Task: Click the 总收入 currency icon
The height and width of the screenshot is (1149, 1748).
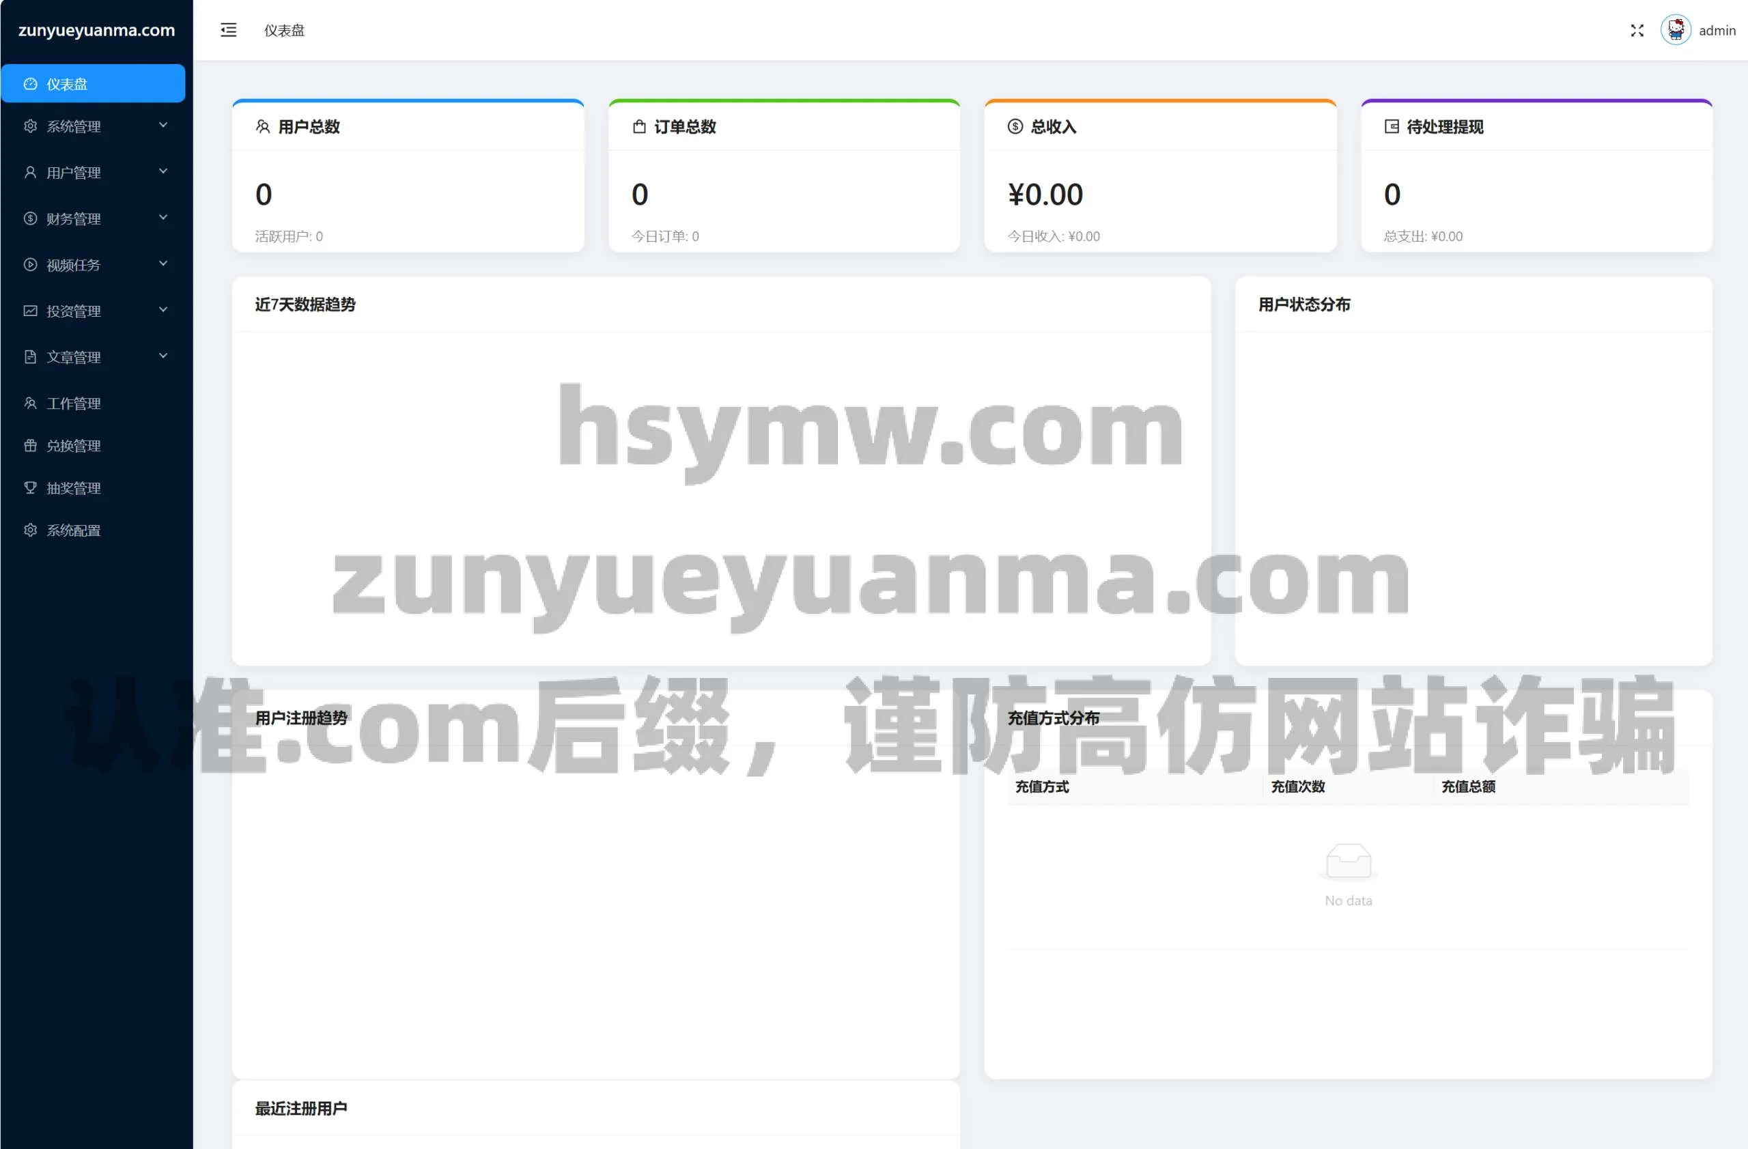Action: [x=1015, y=126]
